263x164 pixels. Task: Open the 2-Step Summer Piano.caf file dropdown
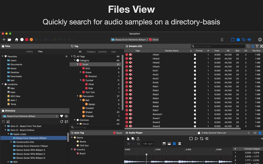[x=223, y=133]
